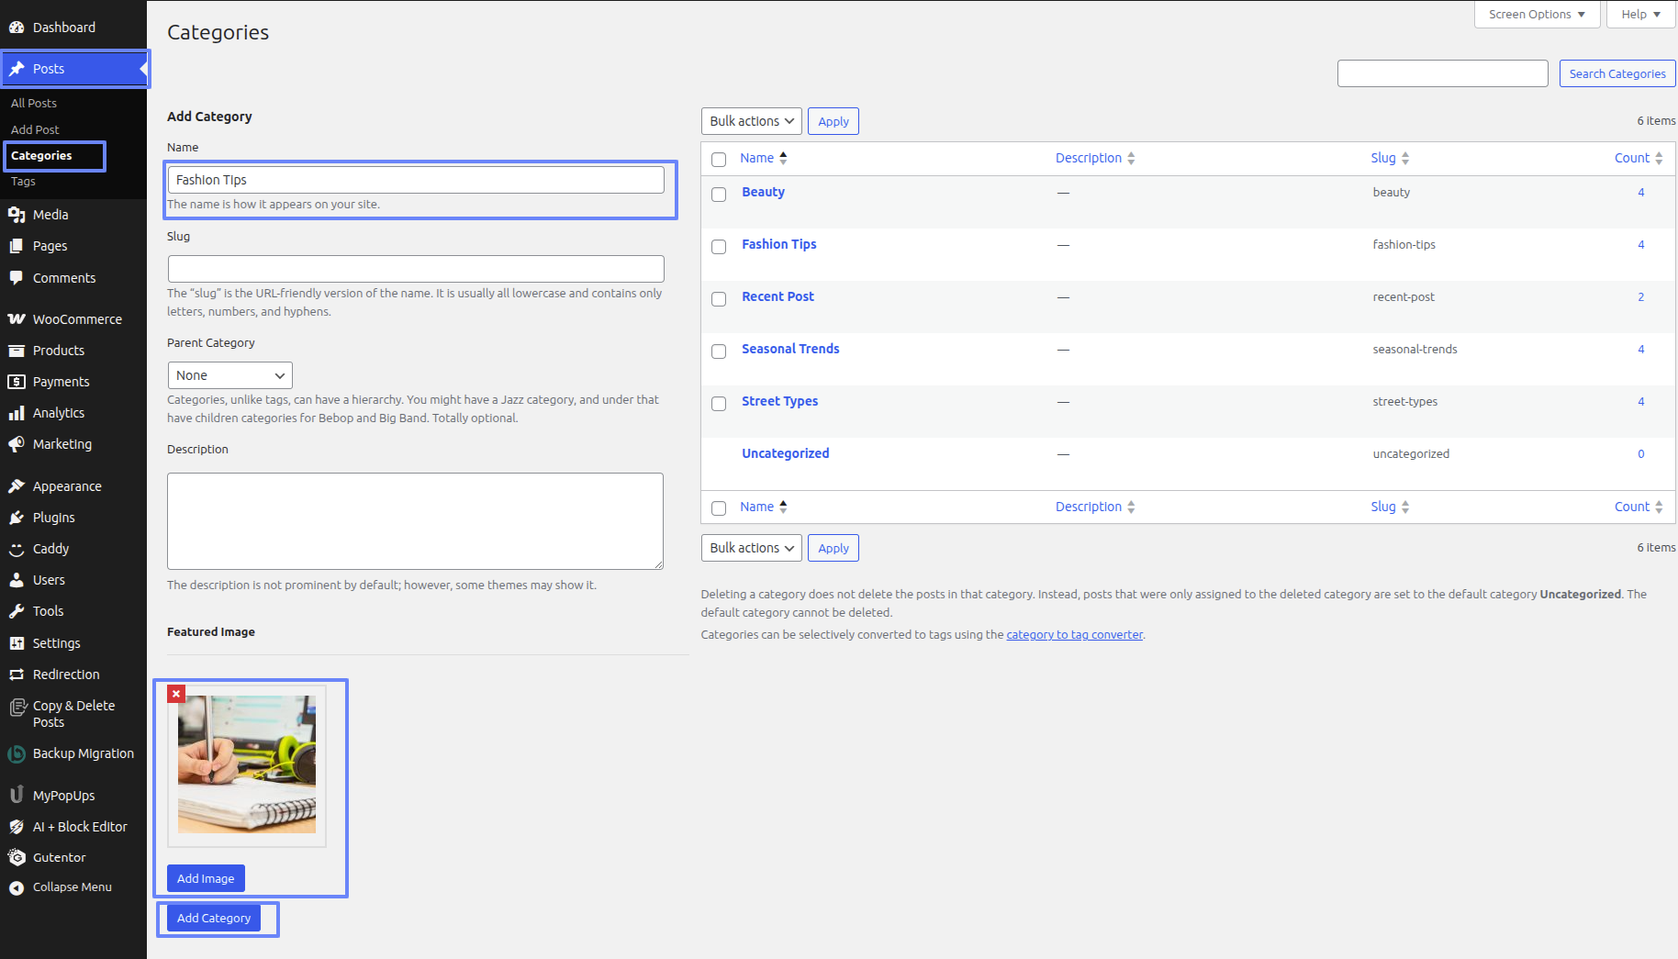
Task: Open Media library via its sidebar icon
Action: (17, 215)
